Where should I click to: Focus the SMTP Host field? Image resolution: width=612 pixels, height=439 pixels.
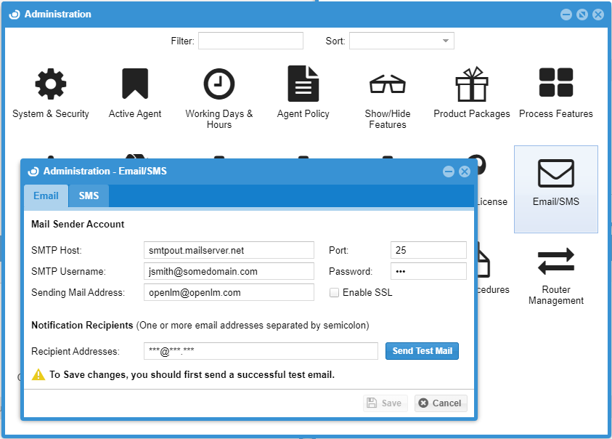click(x=229, y=250)
